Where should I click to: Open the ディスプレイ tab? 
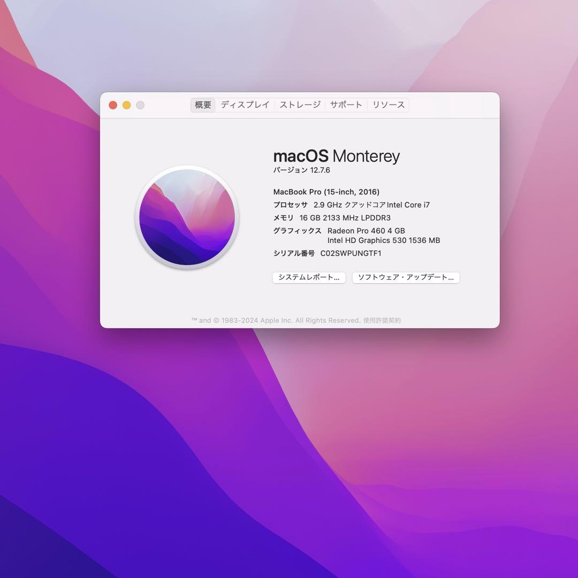click(x=245, y=105)
